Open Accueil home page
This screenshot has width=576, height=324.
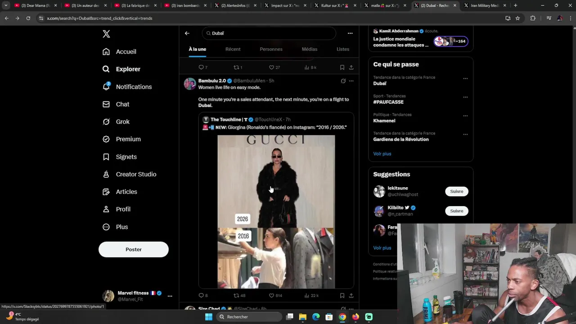point(119,52)
